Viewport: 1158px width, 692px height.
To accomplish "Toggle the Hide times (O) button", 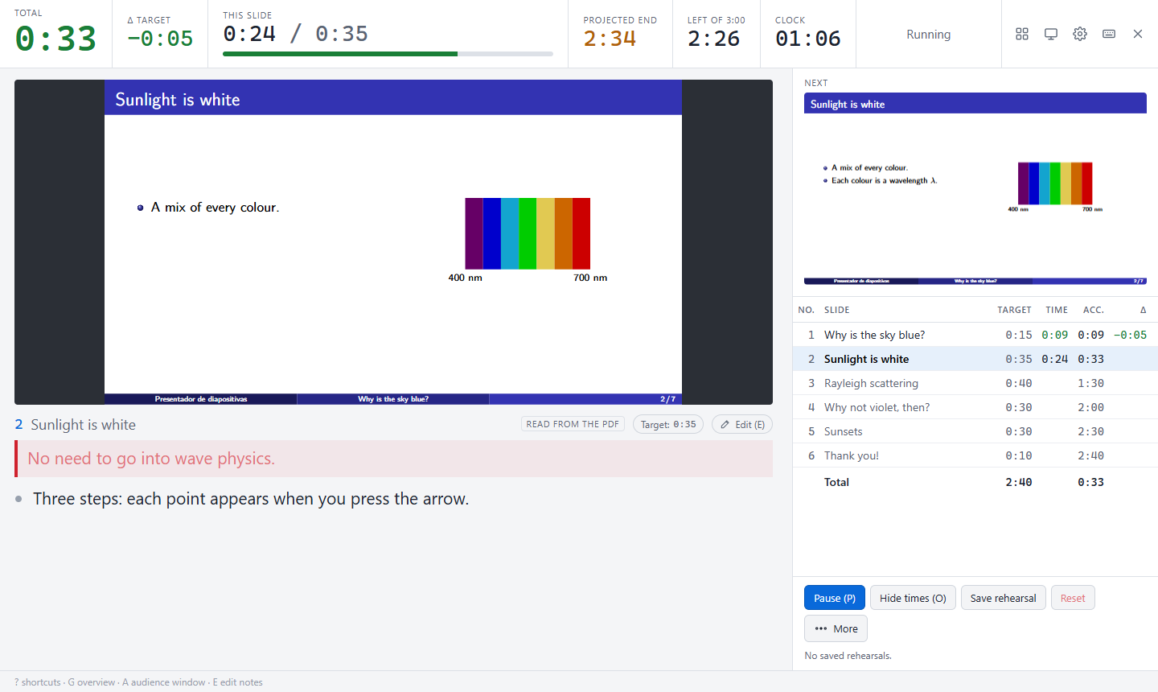I will 913,598.
